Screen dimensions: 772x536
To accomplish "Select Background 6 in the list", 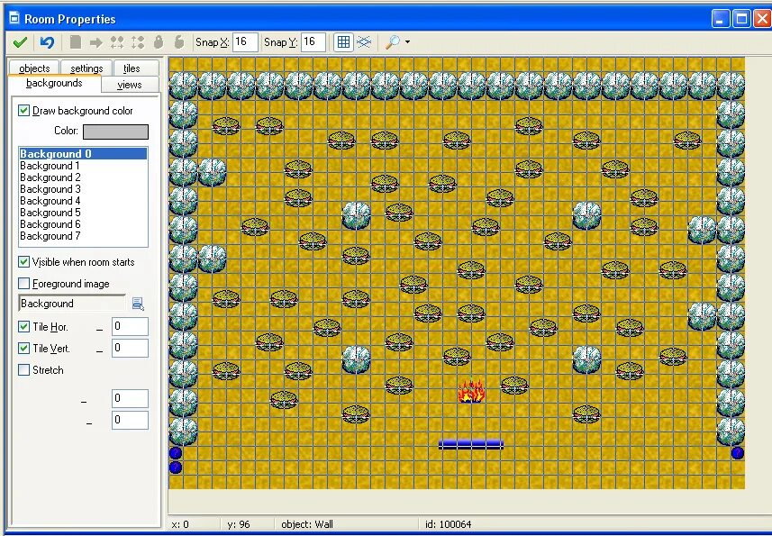I will coord(83,224).
